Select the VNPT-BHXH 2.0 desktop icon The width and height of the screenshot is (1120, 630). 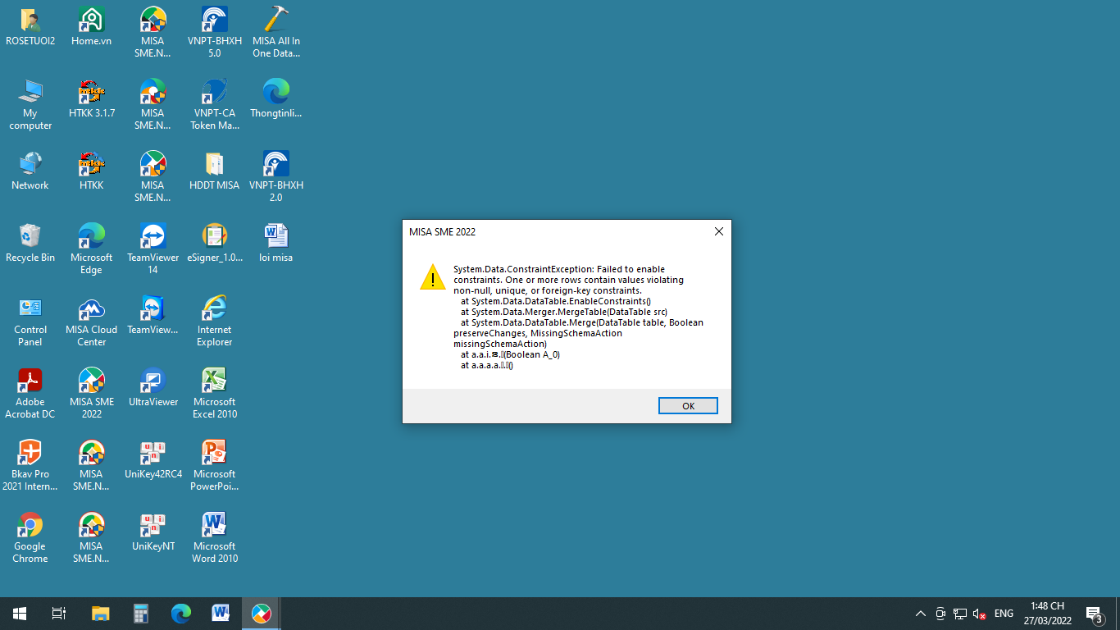(276, 177)
